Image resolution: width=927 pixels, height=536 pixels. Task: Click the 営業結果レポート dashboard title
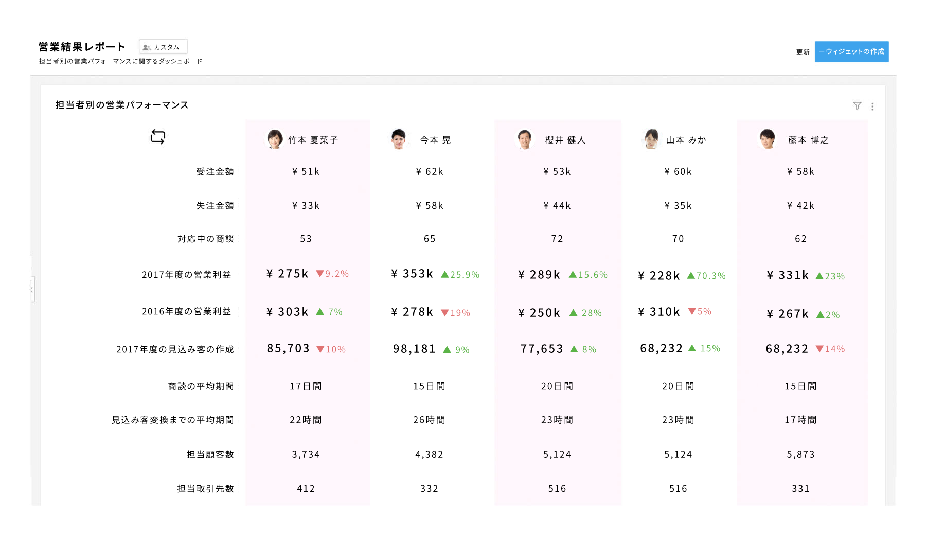tap(82, 47)
